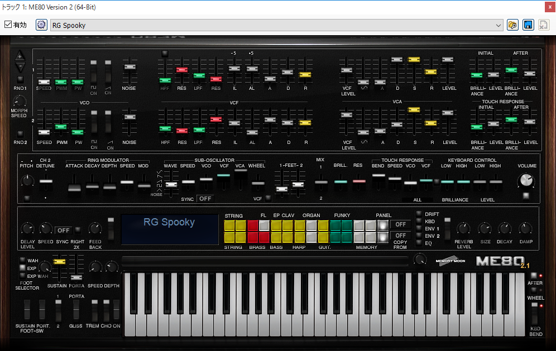Screen dimensions: 556x351
Task: Click the lower OFF button above COPY FROM
Action: (400, 235)
